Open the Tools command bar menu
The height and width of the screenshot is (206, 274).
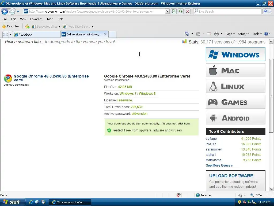pos(257,34)
